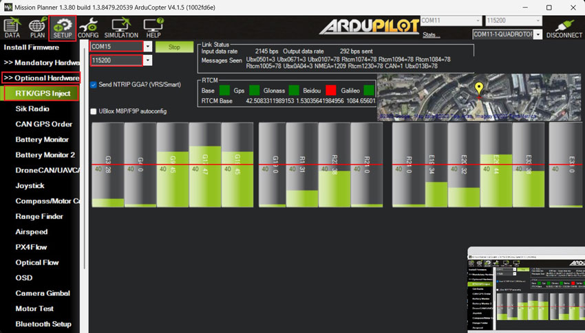Open Motor Test page
585x333 pixels.
tap(34, 309)
